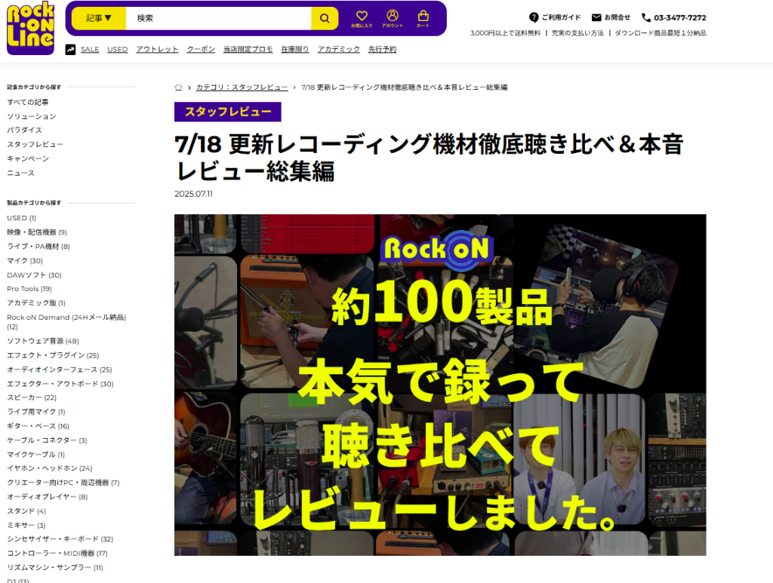Open 映像・配信機器 (9) category

37,232
